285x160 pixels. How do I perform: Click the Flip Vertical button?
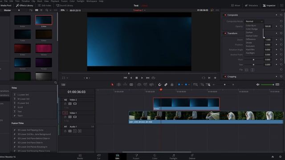252,70
